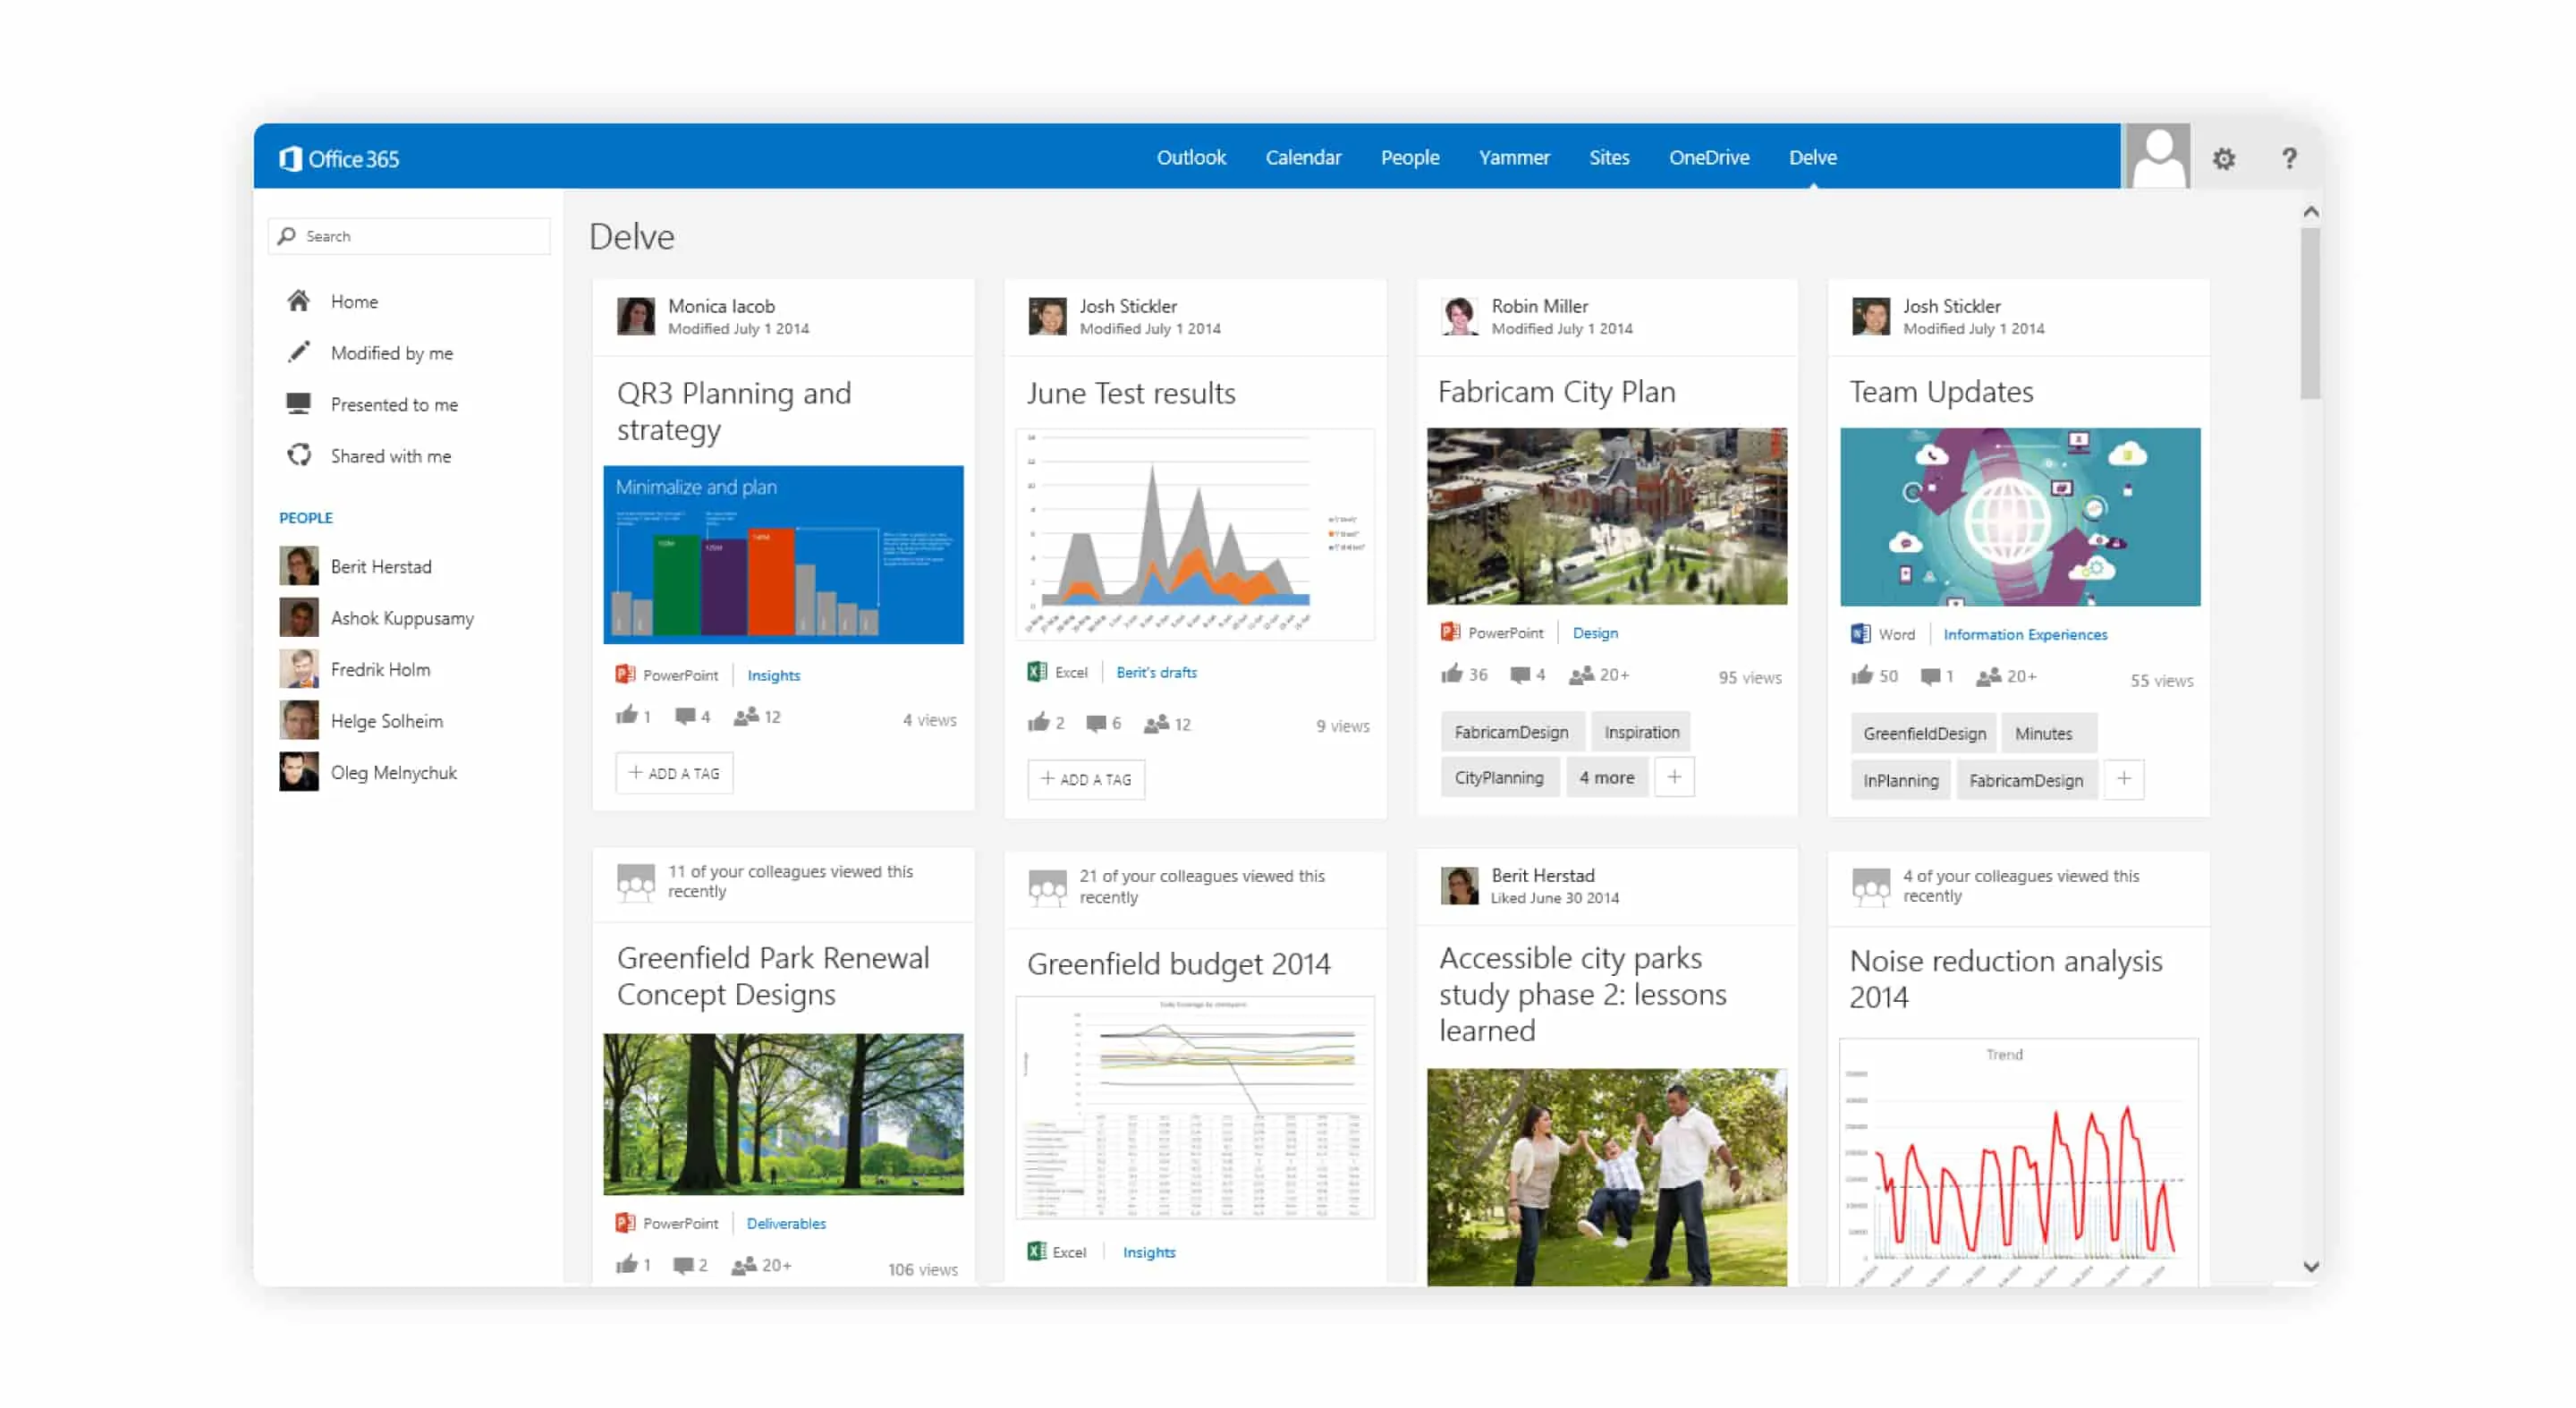Image resolution: width=2576 pixels, height=1408 pixels.
Task: Open the Modified by me pencil icon
Action: coord(298,351)
